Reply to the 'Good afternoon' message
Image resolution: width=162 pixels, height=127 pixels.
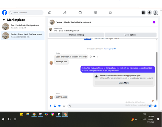(94, 57)
